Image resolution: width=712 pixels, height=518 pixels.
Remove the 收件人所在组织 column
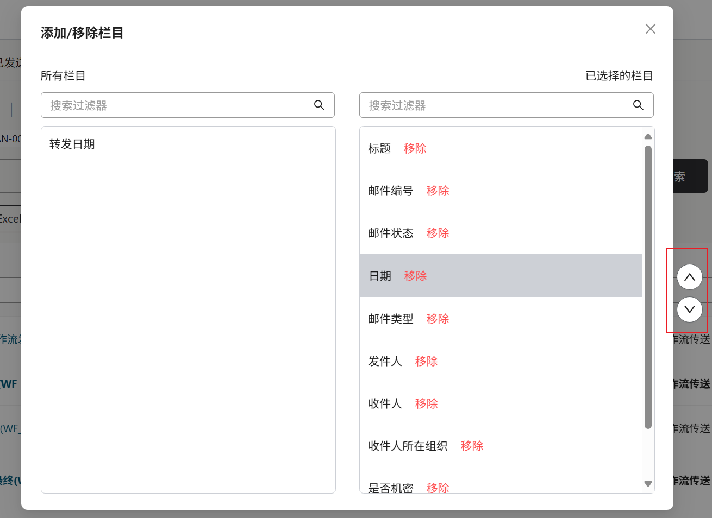click(472, 446)
